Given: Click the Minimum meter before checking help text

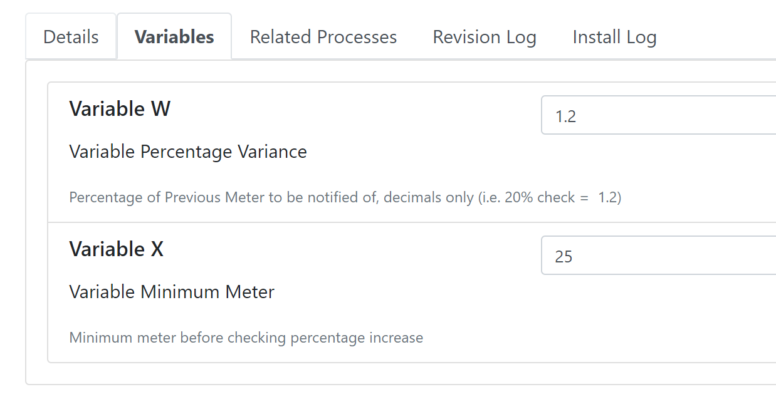Looking at the screenshot, I should click(x=246, y=338).
